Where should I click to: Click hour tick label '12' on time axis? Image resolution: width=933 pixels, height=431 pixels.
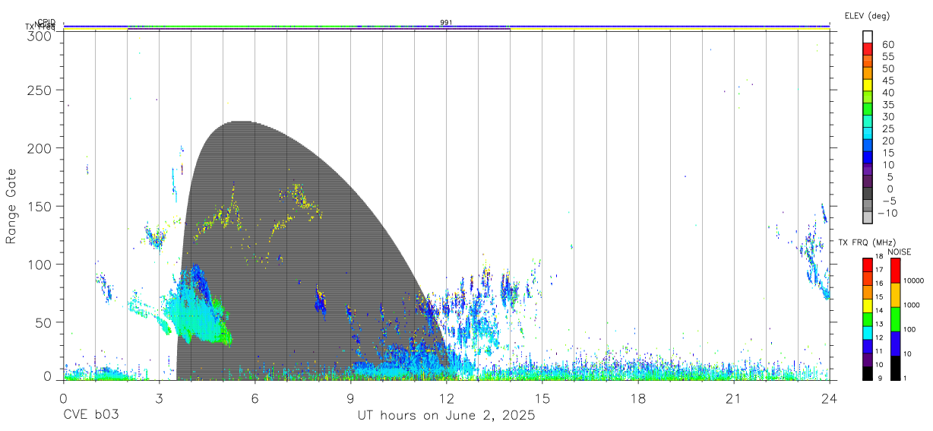[x=447, y=399]
